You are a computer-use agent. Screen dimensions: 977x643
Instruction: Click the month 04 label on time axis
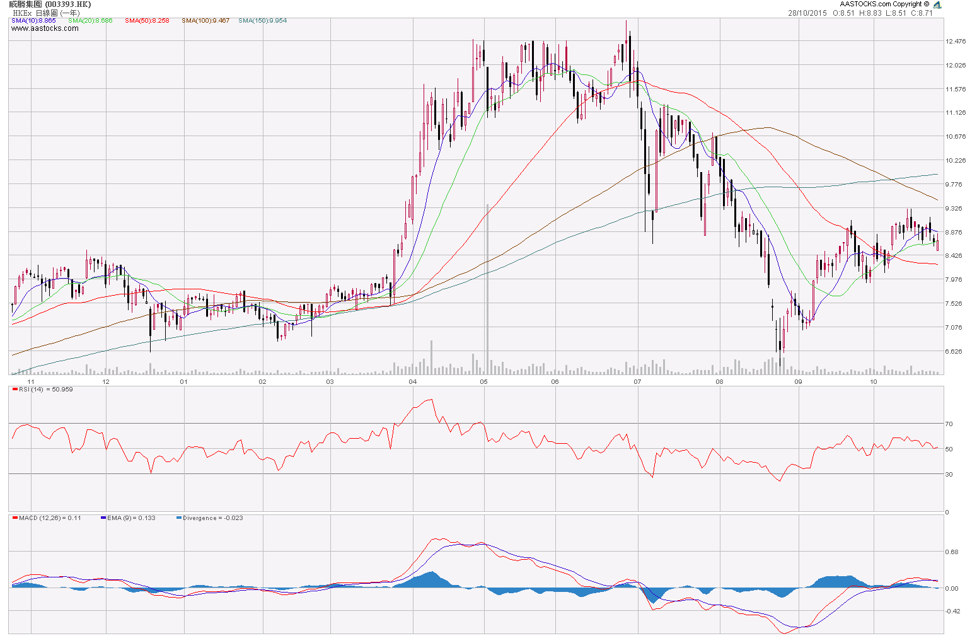tap(413, 382)
